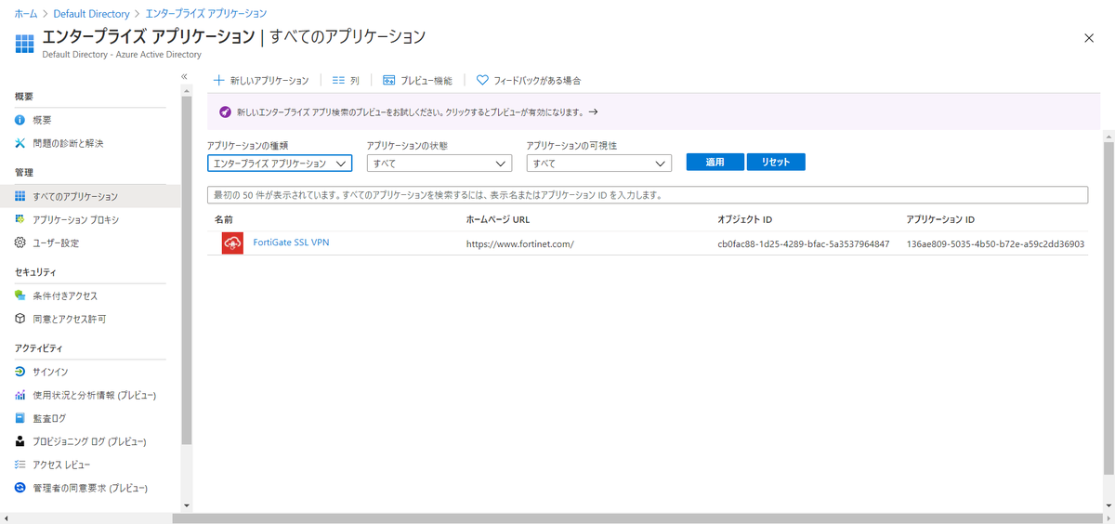The height and width of the screenshot is (524, 1115).
Task: Click the 使用状況と分析情報 chart icon
Action: (x=20, y=395)
